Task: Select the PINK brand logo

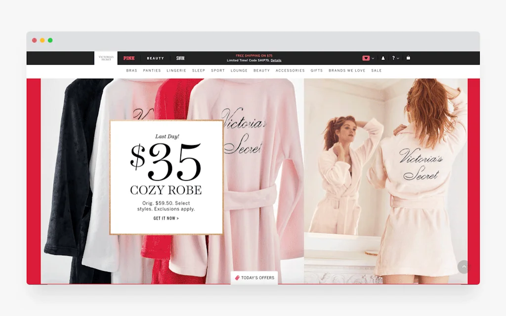Action: pos(128,58)
